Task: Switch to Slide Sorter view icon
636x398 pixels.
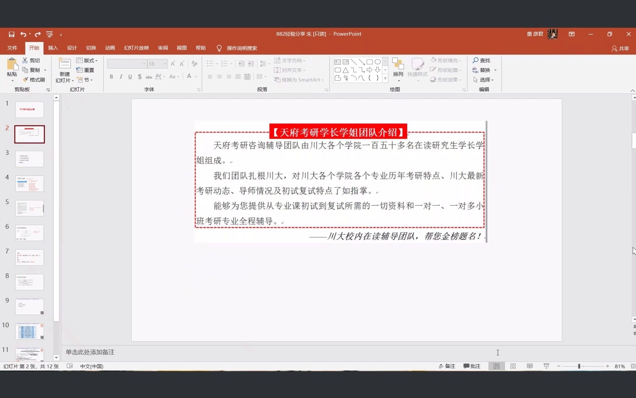Action: tap(513, 366)
